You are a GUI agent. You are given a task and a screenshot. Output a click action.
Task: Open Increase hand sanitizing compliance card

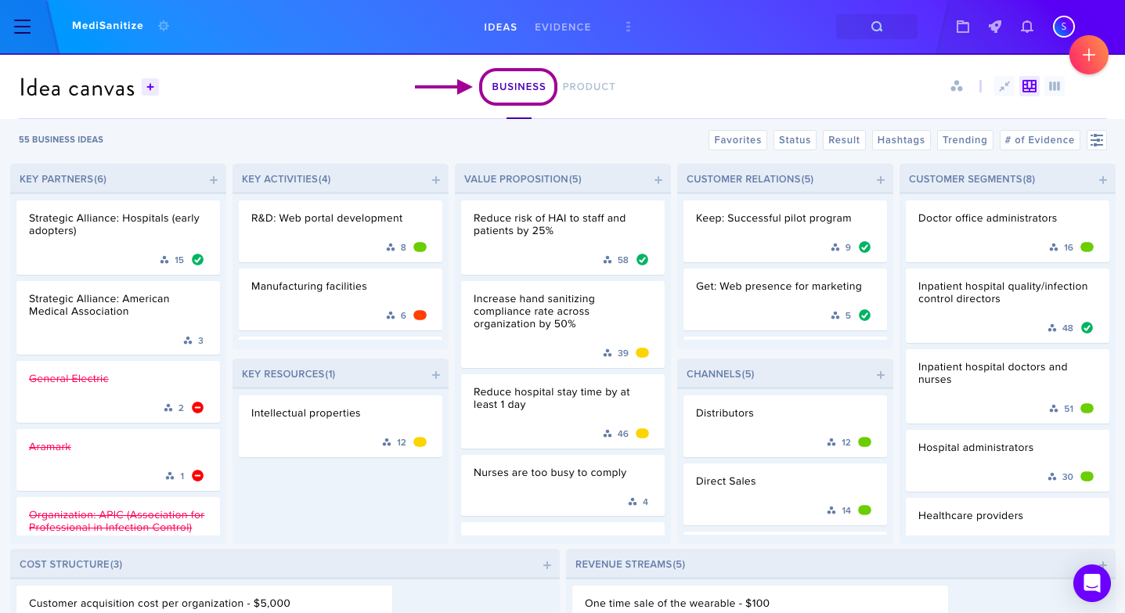[x=563, y=324]
